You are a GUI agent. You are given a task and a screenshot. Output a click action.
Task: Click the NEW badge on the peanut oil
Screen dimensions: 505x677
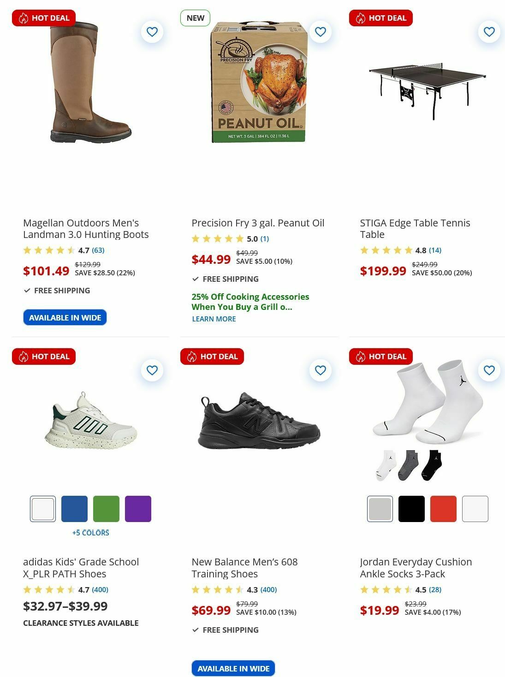click(x=195, y=18)
